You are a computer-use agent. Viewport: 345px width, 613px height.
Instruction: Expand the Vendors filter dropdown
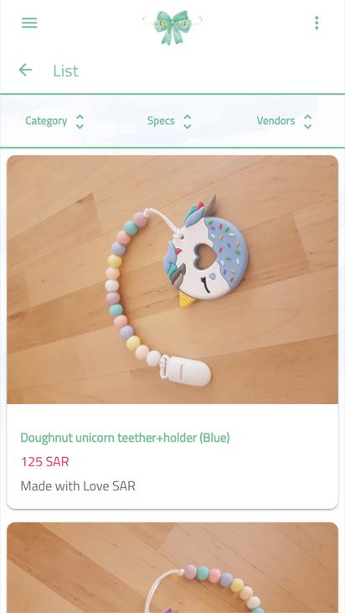284,122
